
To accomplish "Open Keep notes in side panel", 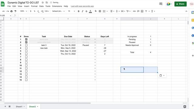I will coord(193,20).
